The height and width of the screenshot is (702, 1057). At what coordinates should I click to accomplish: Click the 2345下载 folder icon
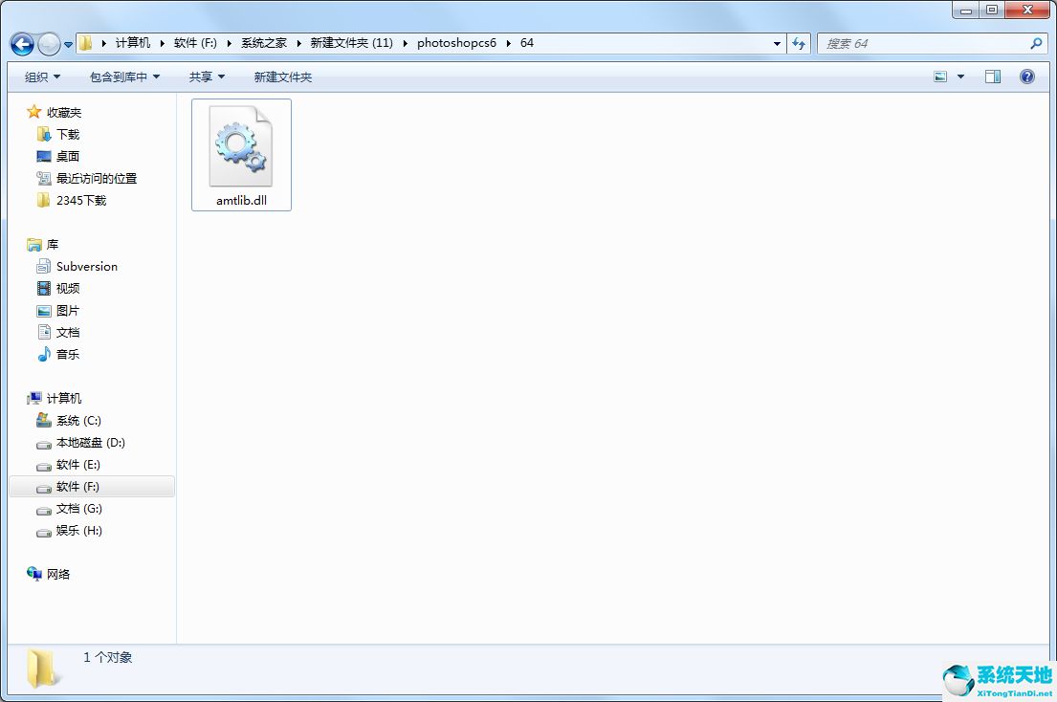click(x=44, y=200)
